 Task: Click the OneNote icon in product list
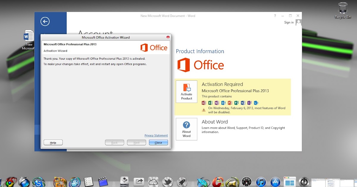(x=217, y=103)
